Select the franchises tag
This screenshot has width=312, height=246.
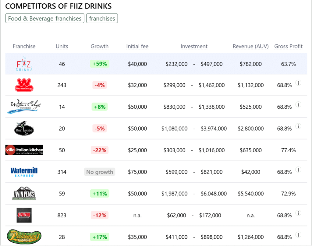pos(102,18)
